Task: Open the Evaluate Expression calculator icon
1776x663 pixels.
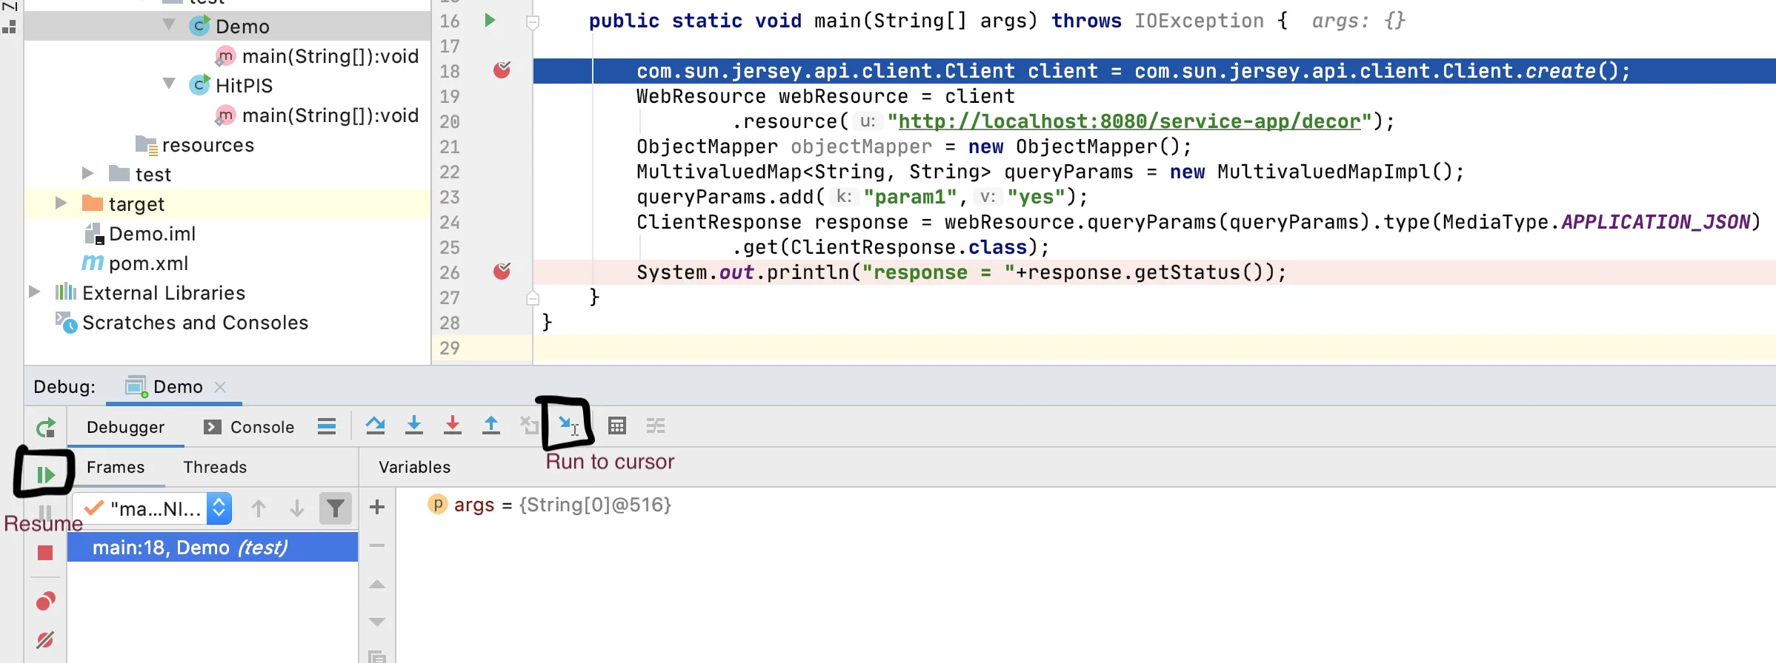Action: (x=617, y=425)
